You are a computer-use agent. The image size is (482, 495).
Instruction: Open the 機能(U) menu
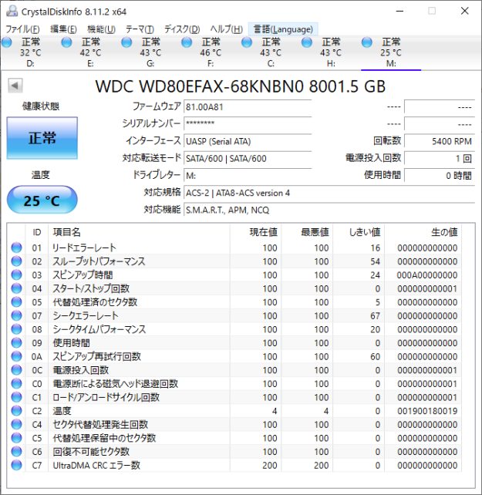[x=101, y=29]
